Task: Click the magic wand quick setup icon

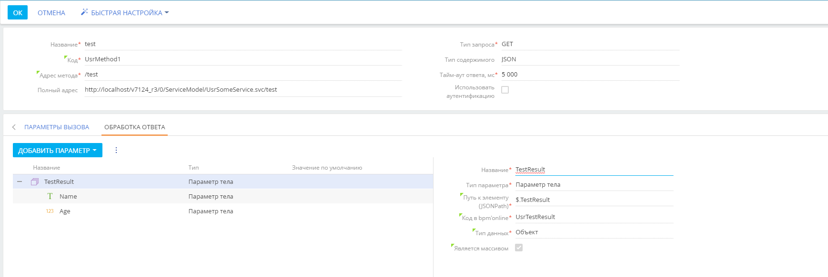Action: [x=84, y=12]
